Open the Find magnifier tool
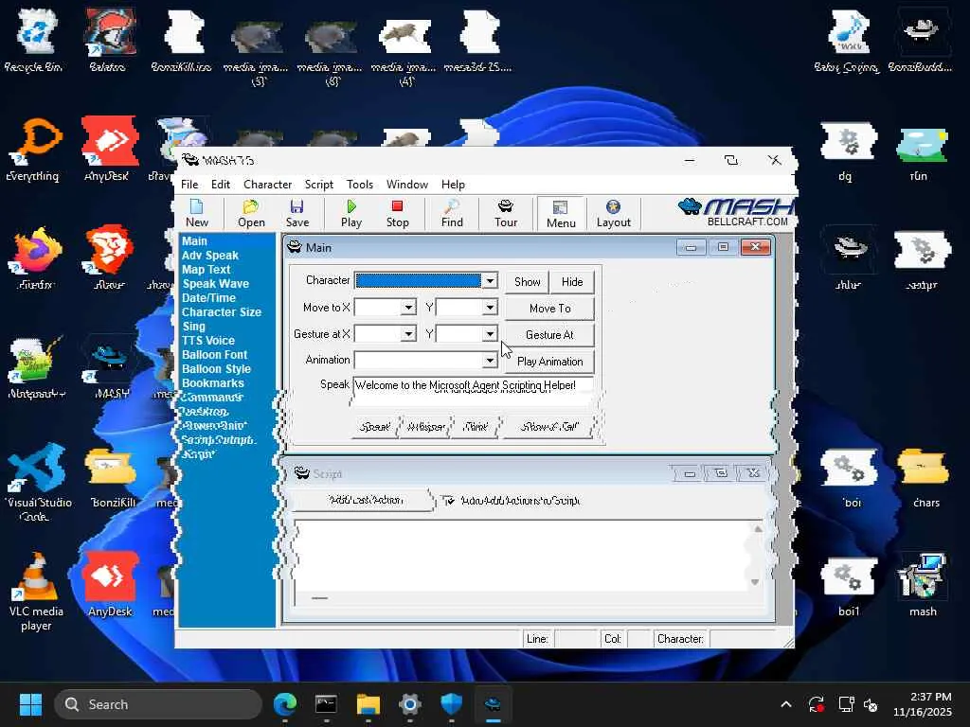Image resolution: width=970 pixels, height=727 pixels. tap(452, 213)
